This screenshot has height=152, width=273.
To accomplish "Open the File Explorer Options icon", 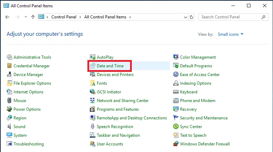I will (x=9, y=83).
